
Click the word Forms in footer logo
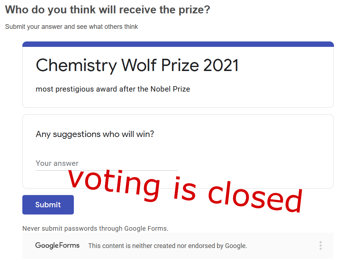69,245
